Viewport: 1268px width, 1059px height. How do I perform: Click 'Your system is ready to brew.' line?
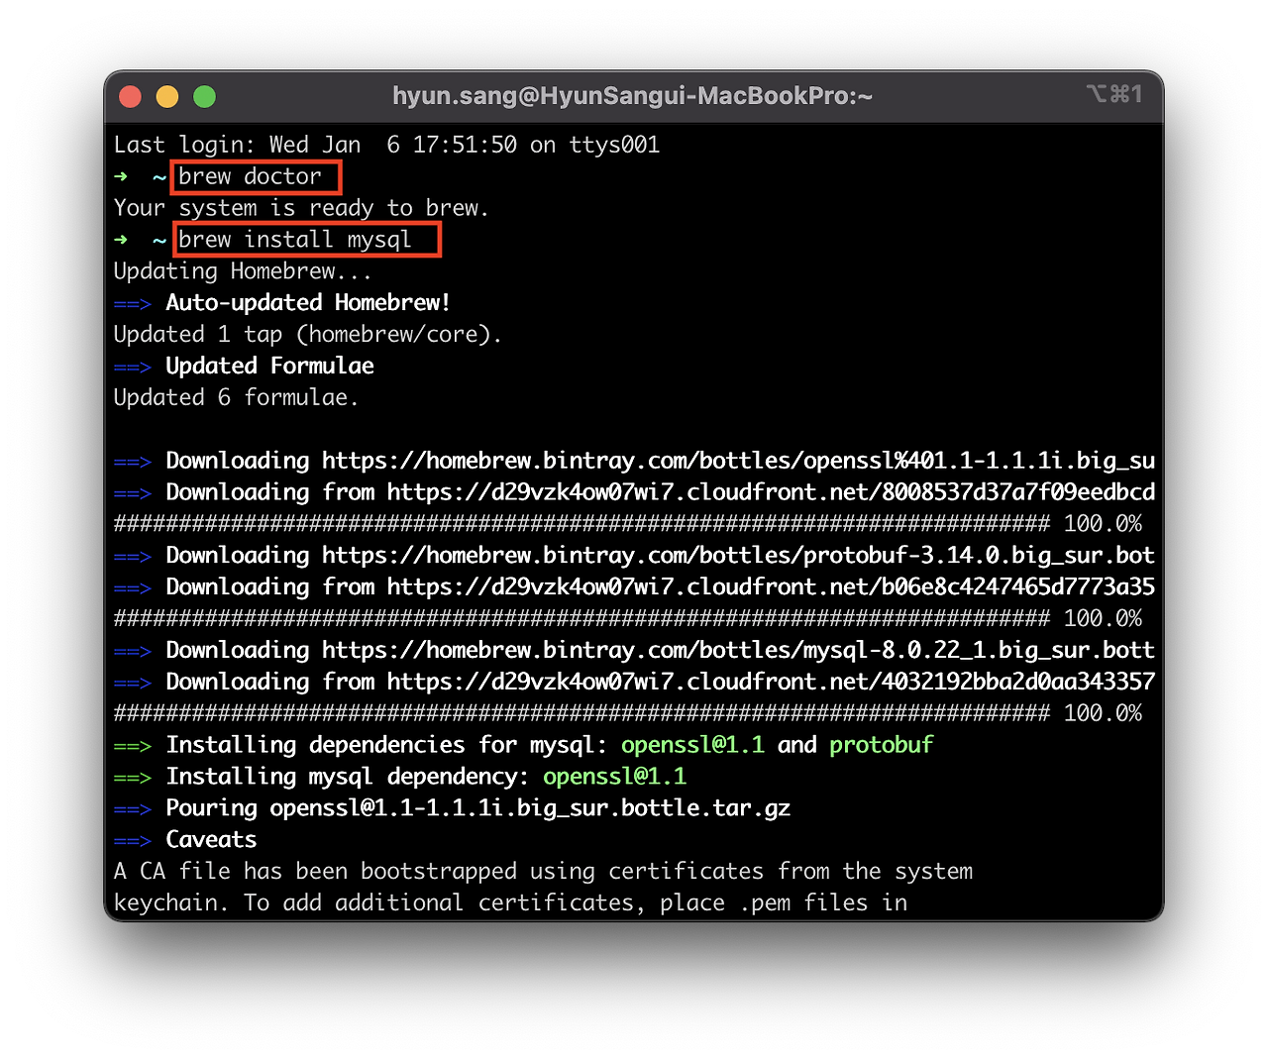pos(301,208)
